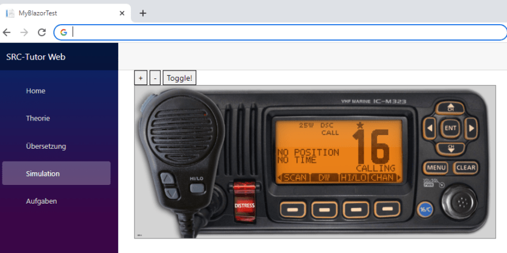The width and height of the screenshot is (507, 253).
Task: Reload the page with the refresh icon
Action: pos(42,33)
